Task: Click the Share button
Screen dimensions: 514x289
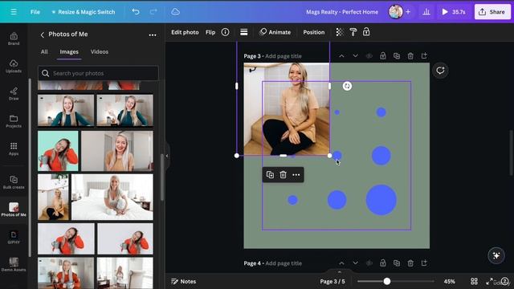Action: (492, 12)
